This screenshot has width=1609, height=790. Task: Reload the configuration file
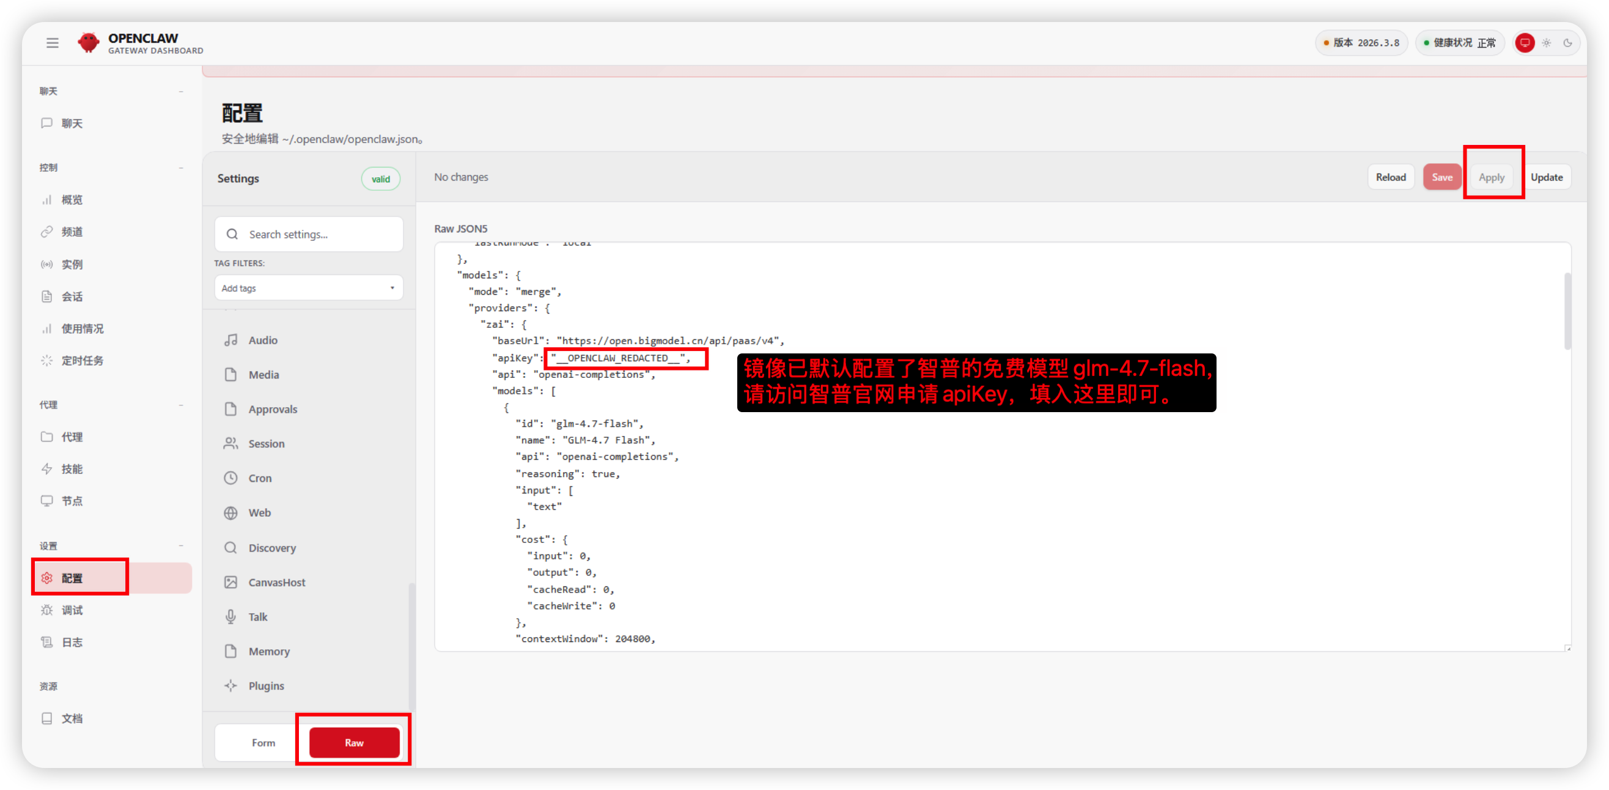[x=1390, y=177]
